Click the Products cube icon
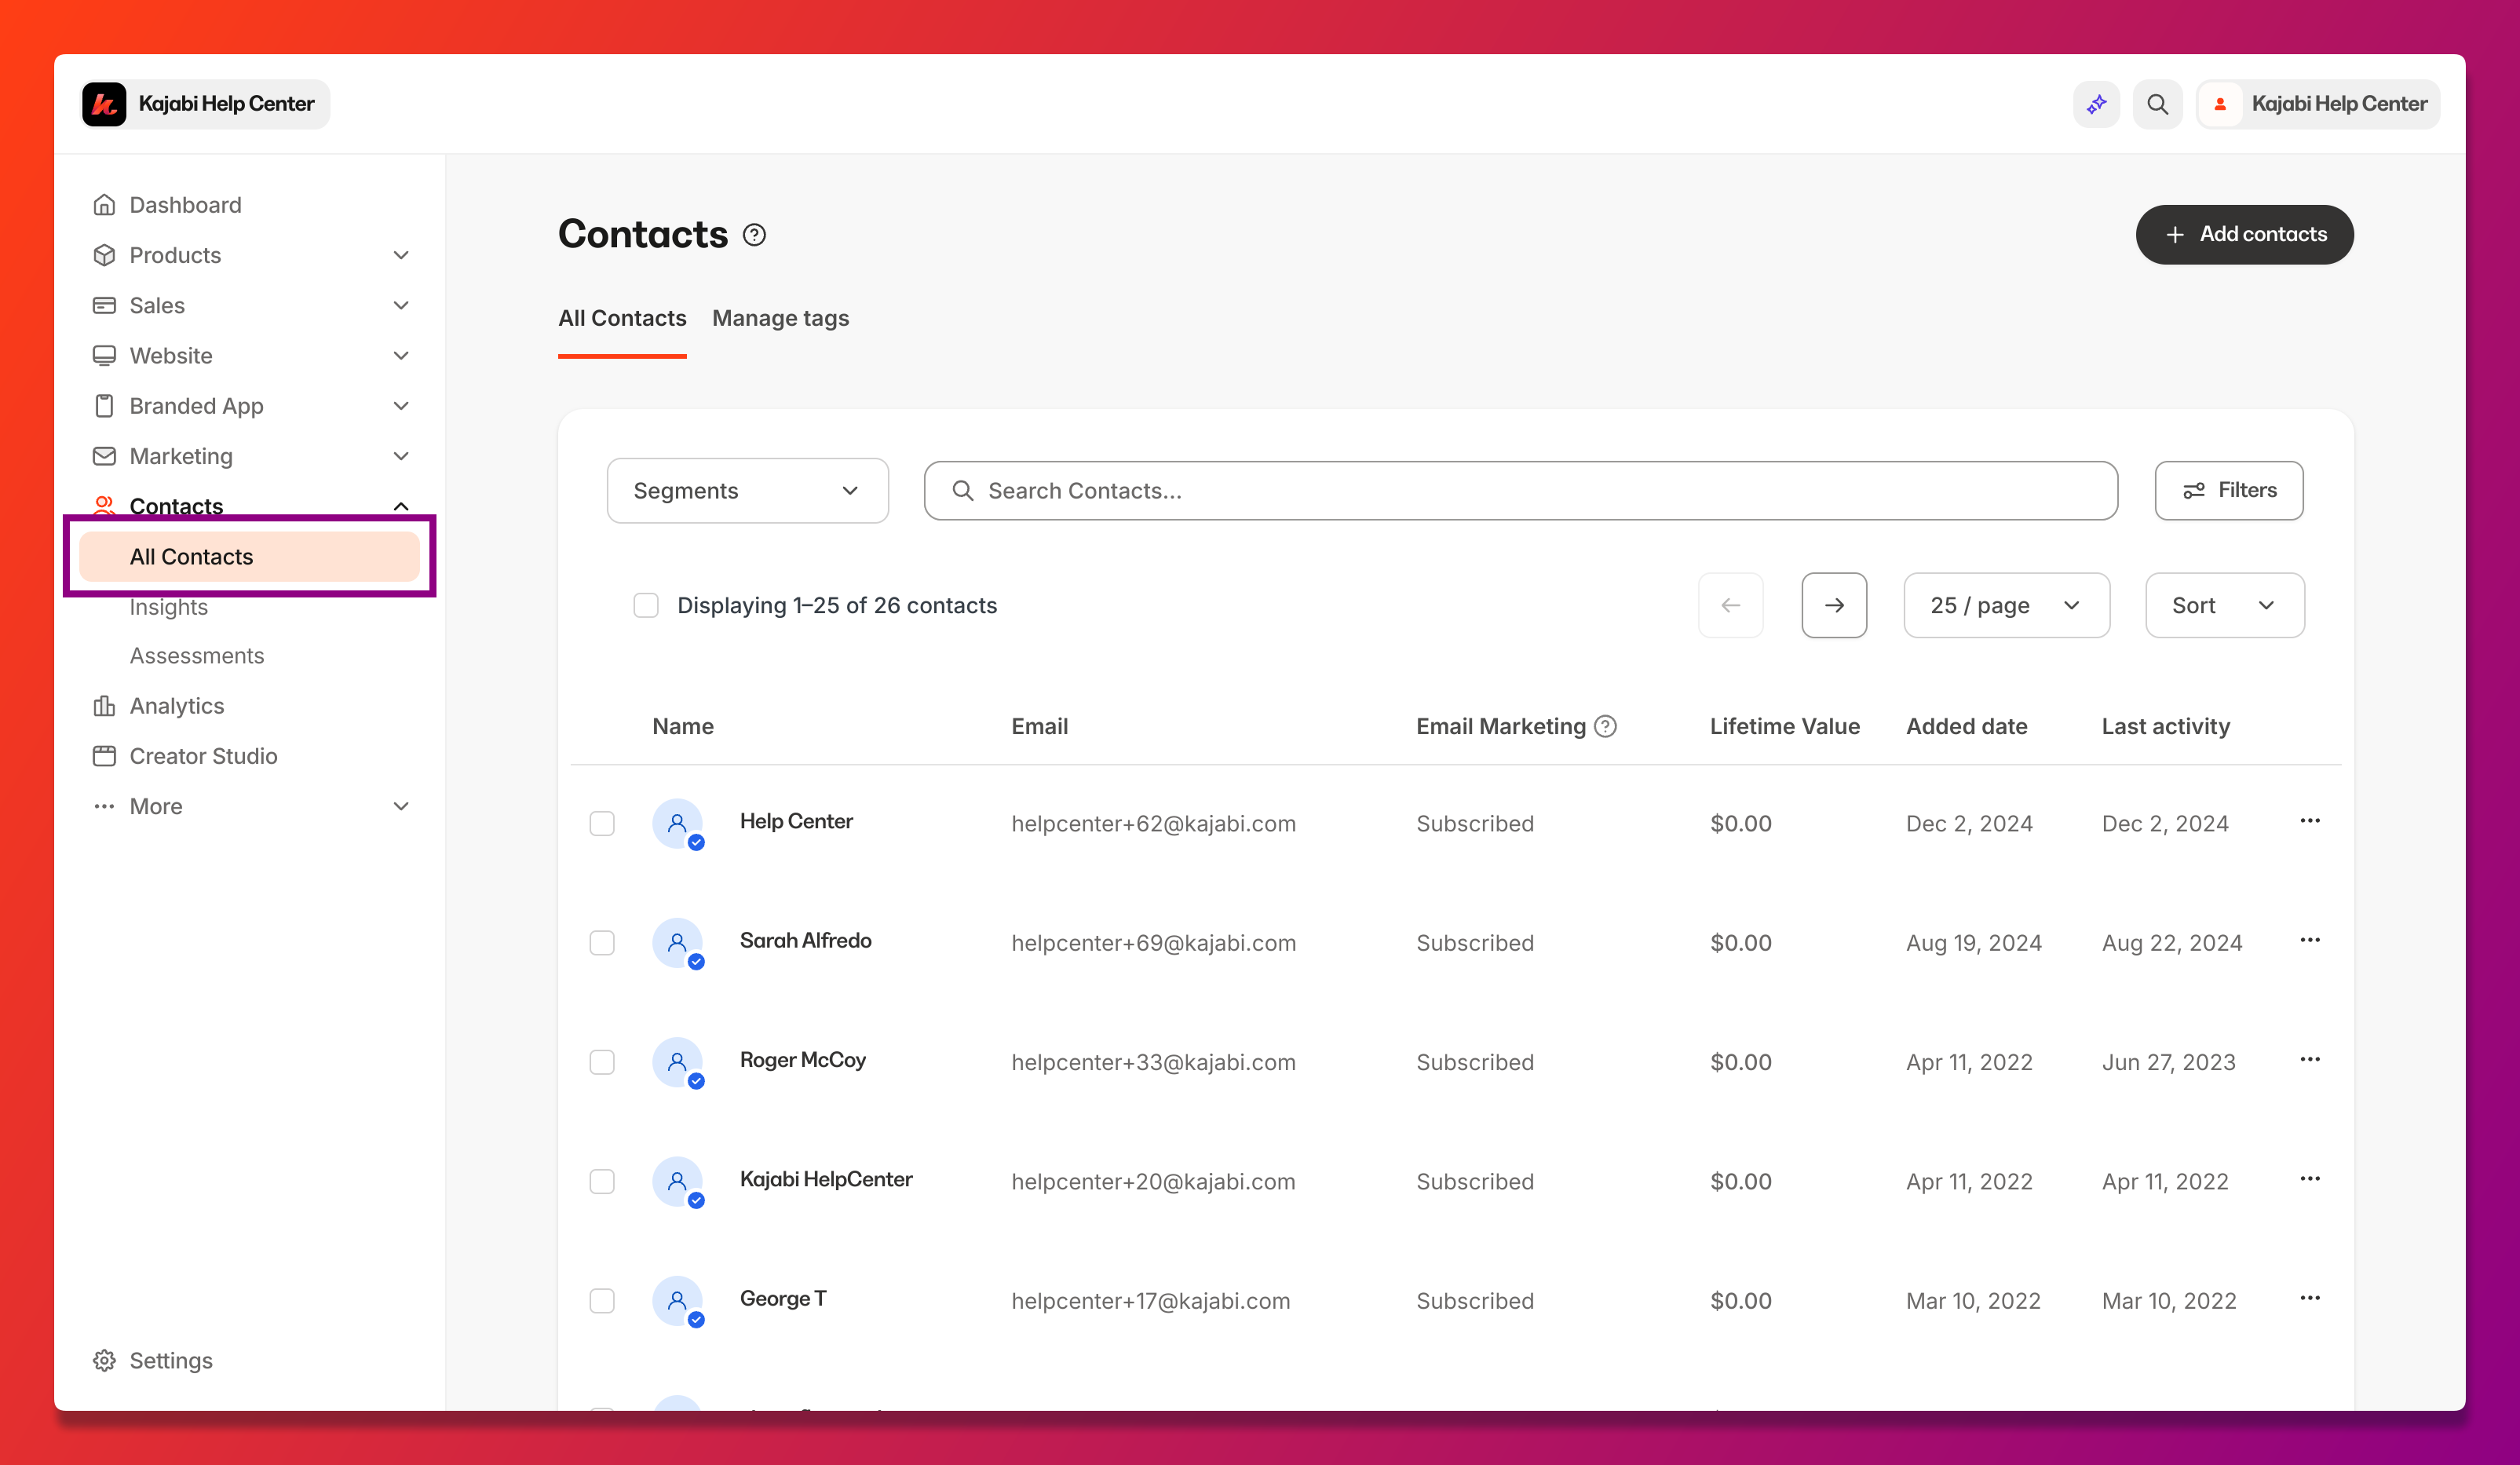Image resolution: width=2520 pixels, height=1465 pixels. click(x=104, y=255)
